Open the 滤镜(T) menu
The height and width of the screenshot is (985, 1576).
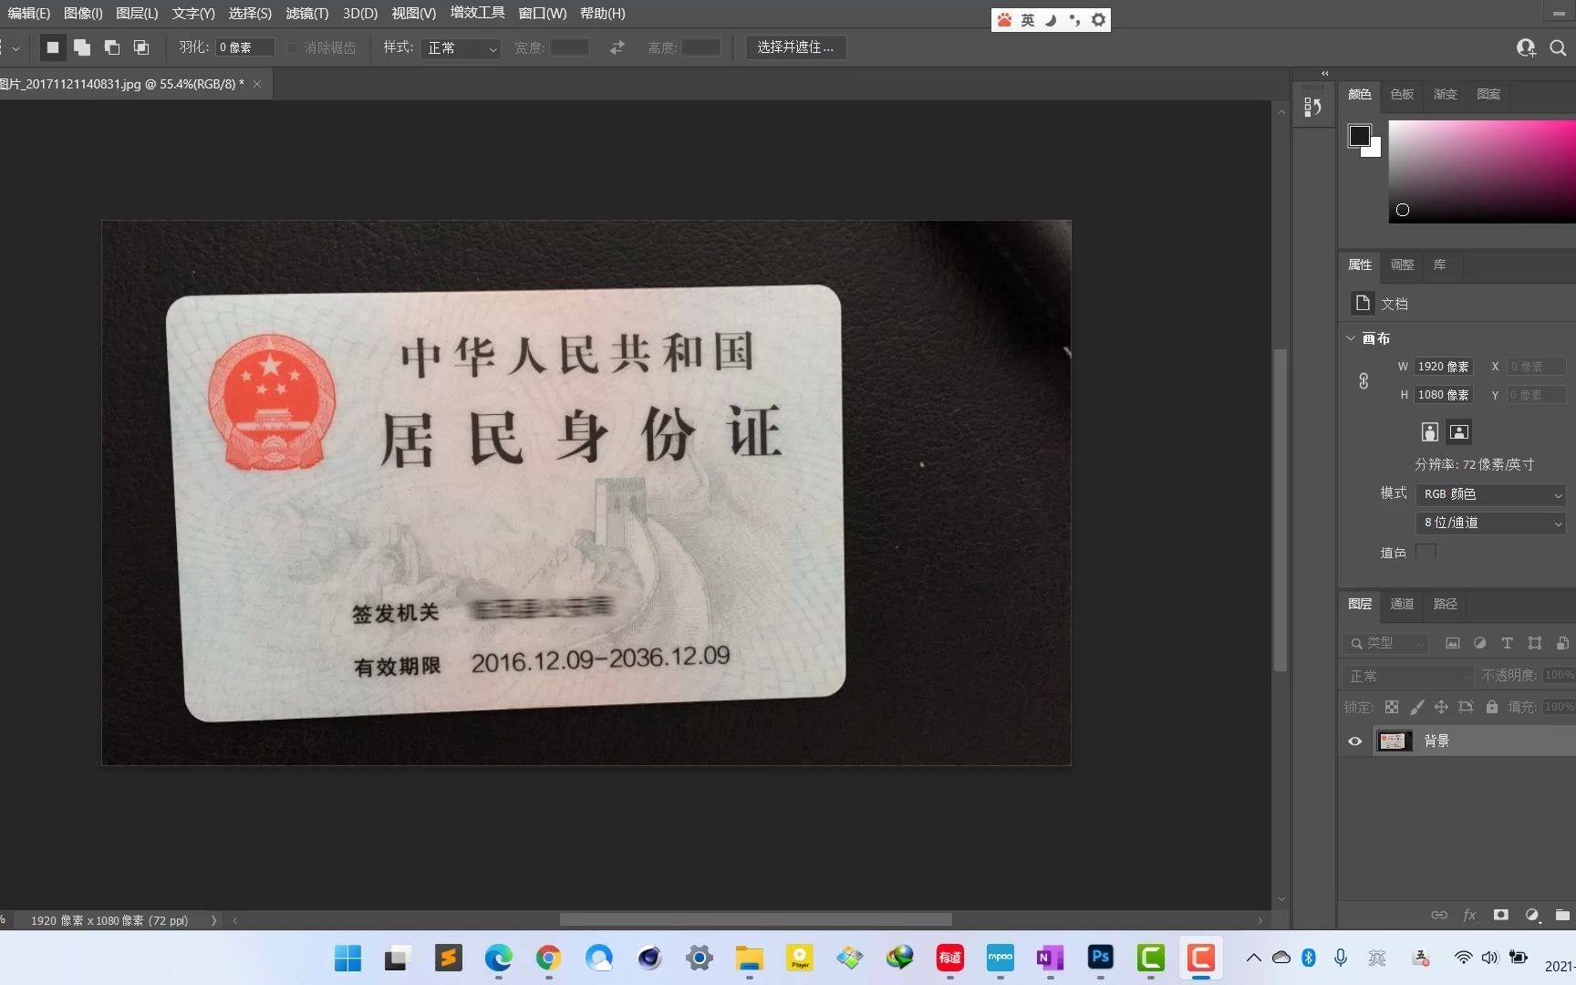(x=306, y=13)
